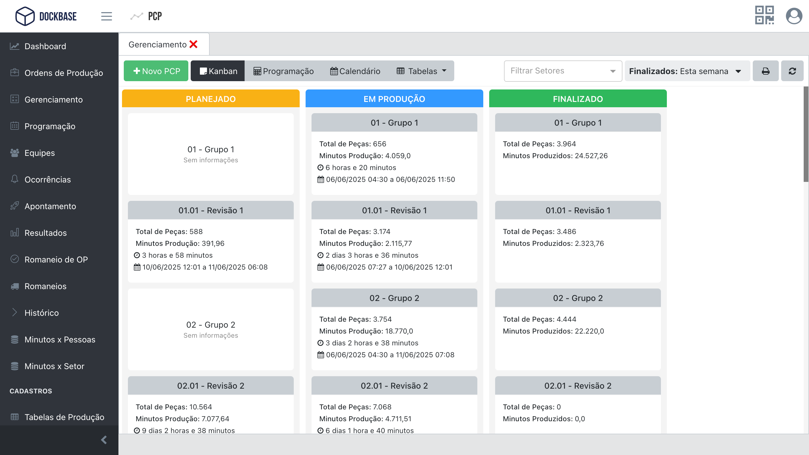Click the refresh icon button
809x455 pixels.
(x=792, y=71)
